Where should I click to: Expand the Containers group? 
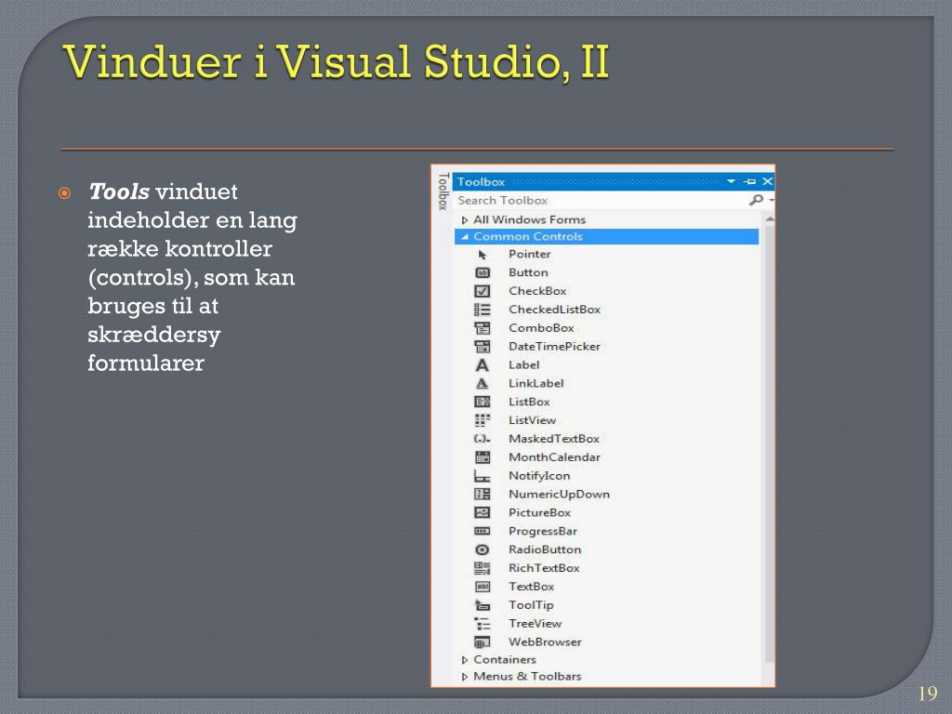[465, 660]
